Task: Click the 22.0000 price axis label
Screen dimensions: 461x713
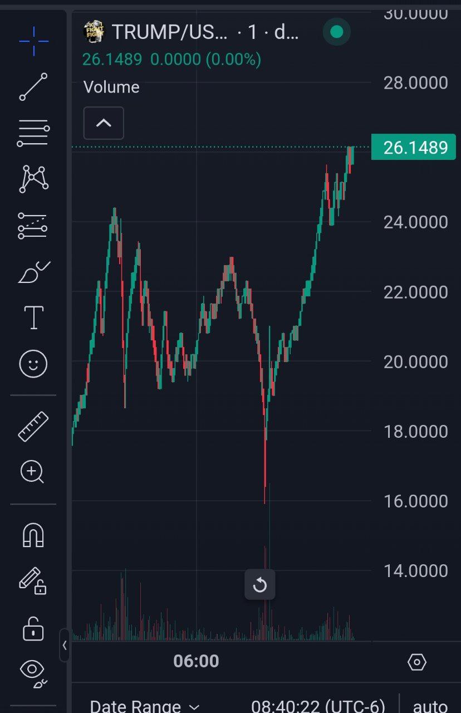Action: (415, 291)
